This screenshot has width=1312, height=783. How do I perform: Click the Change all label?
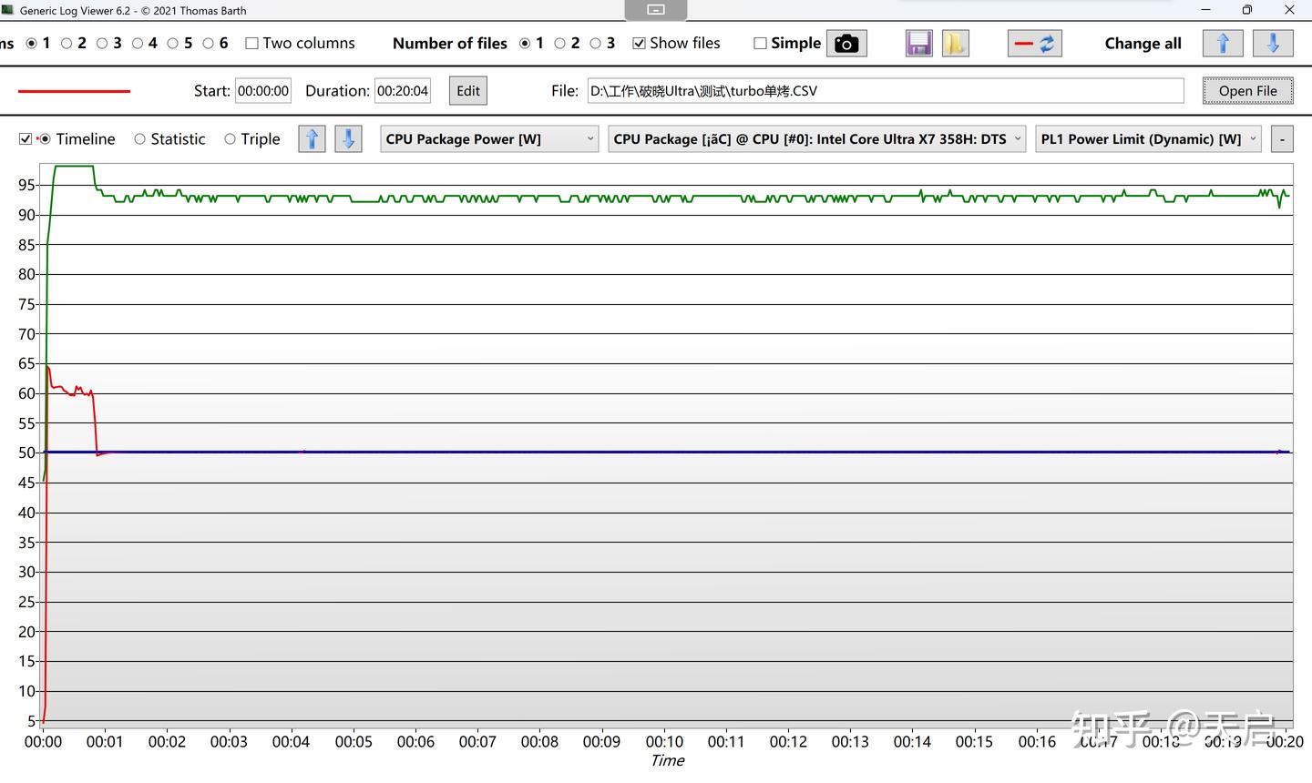[x=1143, y=44]
